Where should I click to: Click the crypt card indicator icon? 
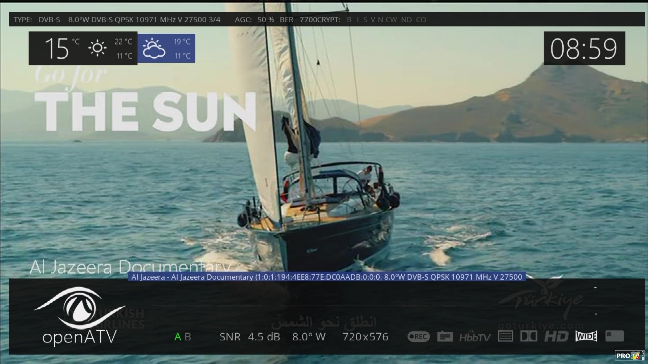click(x=614, y=336)
